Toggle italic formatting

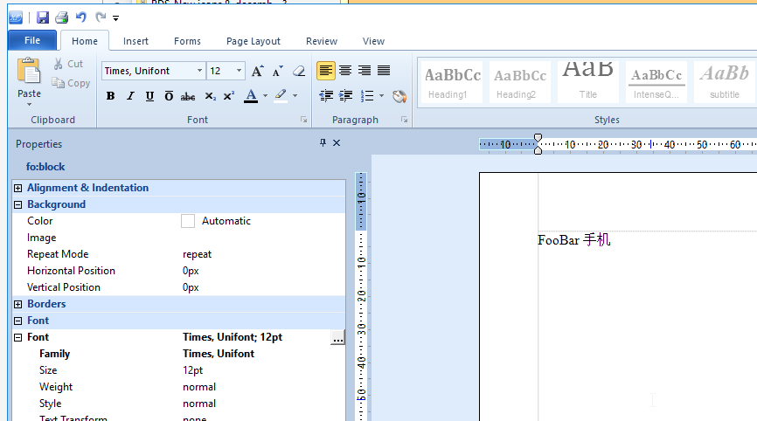[130, 96]
